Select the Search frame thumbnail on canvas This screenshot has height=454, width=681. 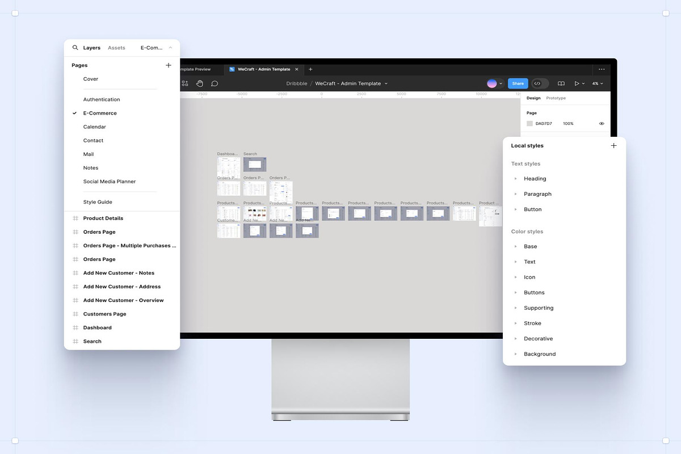pyautogui.click(x=255, y=165)
